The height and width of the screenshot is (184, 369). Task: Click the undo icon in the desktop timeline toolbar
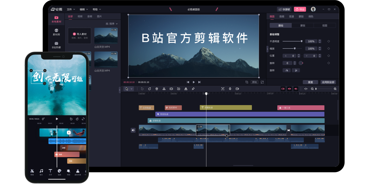click(x=142, y=89)
